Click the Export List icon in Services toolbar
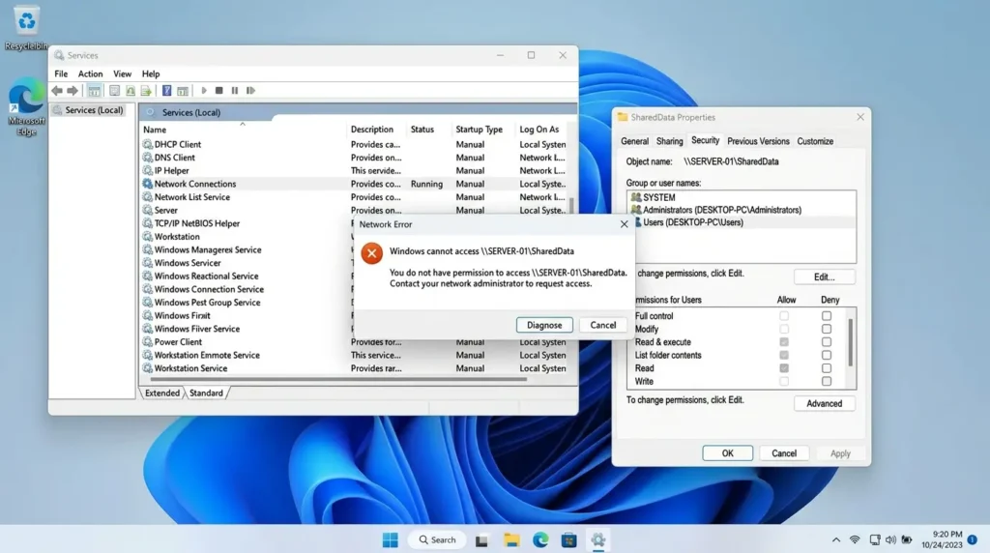 [146, 91]
